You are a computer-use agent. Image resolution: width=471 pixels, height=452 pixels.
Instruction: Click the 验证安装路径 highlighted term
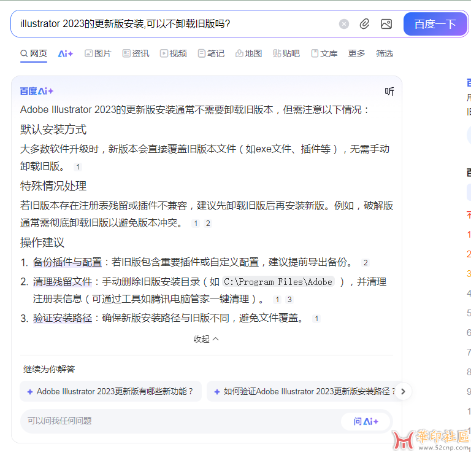pos(63,318)
